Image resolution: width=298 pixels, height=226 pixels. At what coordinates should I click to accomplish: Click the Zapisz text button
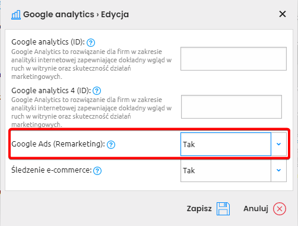[199, 209]
